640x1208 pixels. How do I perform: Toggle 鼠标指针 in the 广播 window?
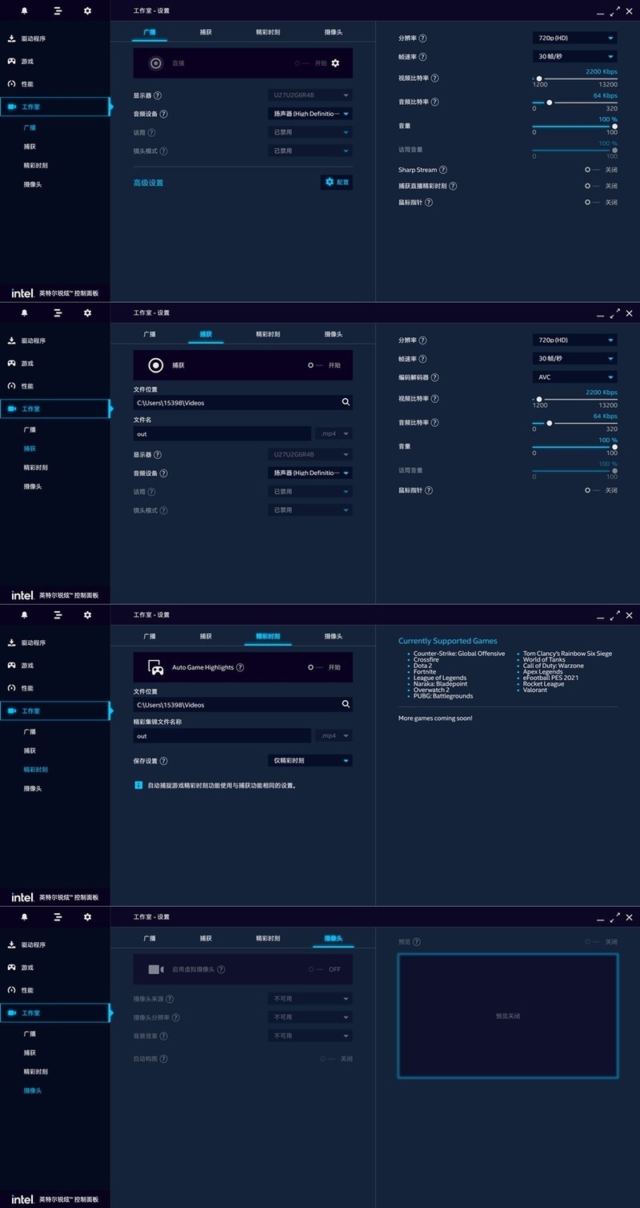point(593,202)
